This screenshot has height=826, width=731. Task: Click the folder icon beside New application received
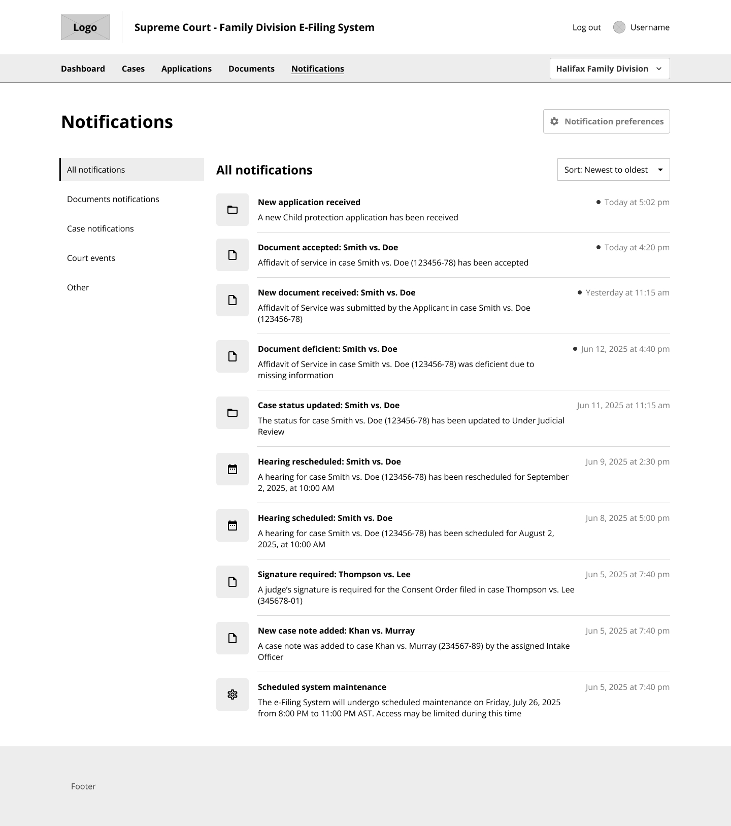click(232, 210)
